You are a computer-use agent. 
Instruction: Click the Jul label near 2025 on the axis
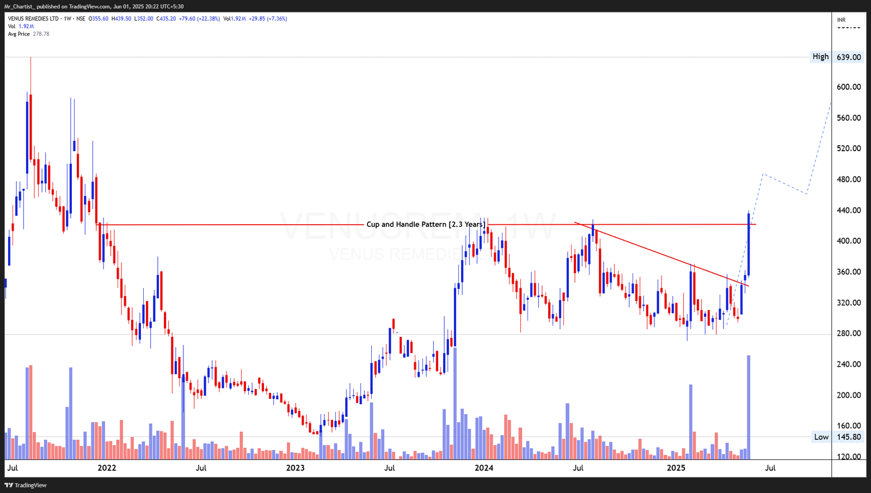click(x=771, y=467)
